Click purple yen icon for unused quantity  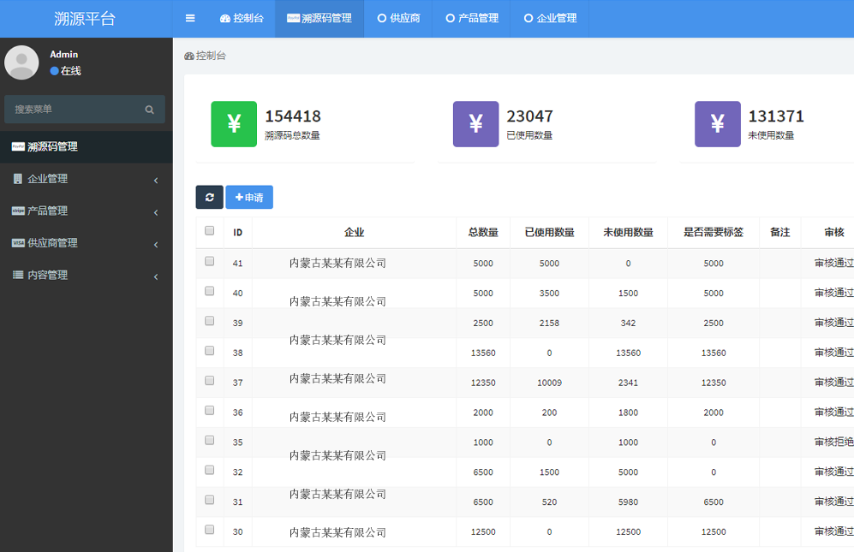(x=717, y=124)
